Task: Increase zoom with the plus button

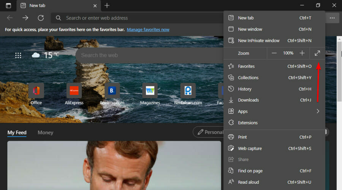Action: [x=302, y=53]
